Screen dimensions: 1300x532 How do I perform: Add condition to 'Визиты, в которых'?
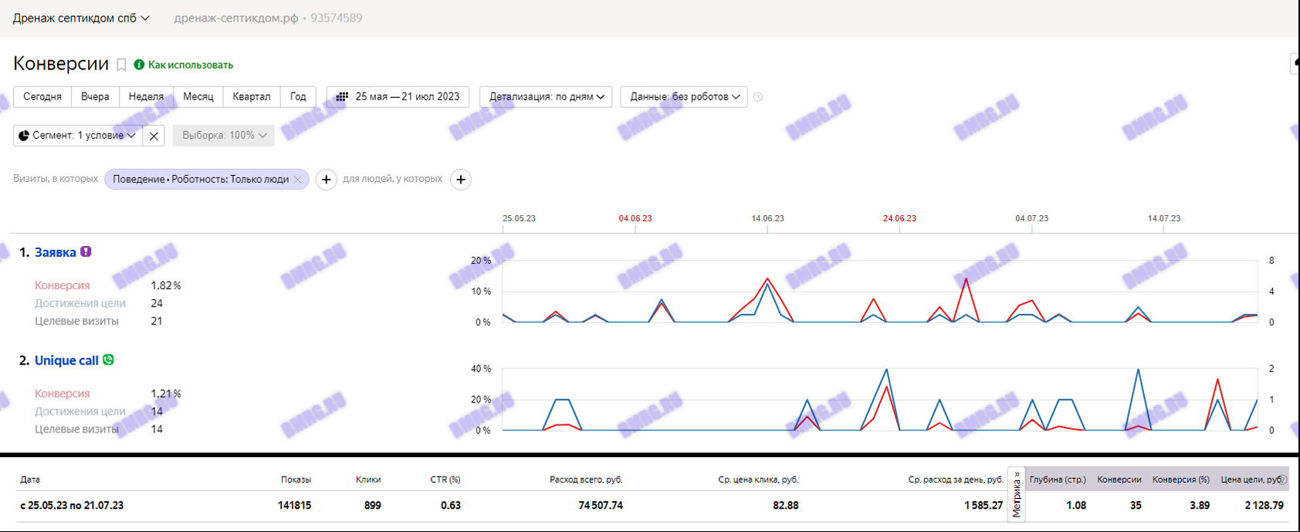tap(327, 180)
